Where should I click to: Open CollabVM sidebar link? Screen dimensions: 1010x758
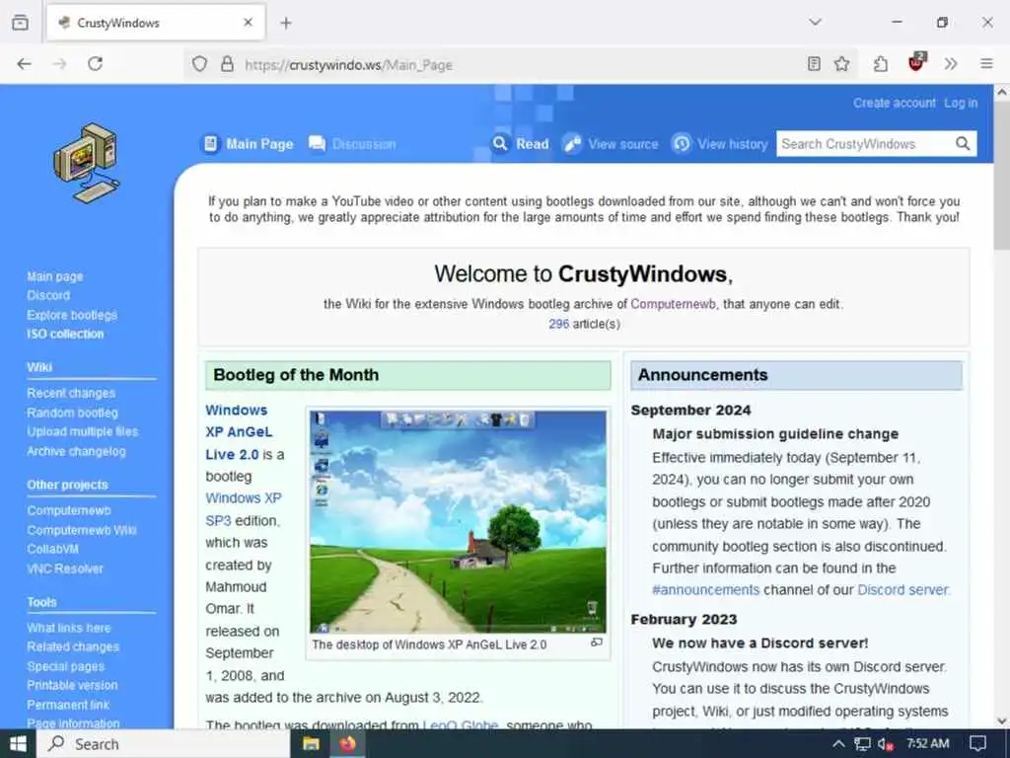click(53, 549)
